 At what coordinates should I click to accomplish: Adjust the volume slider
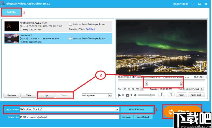coord(147,95)
